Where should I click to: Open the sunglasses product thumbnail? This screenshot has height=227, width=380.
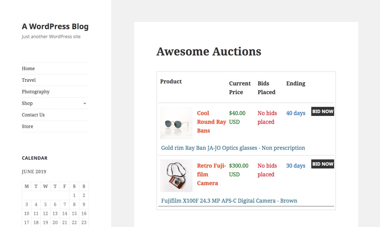point(176,123)
